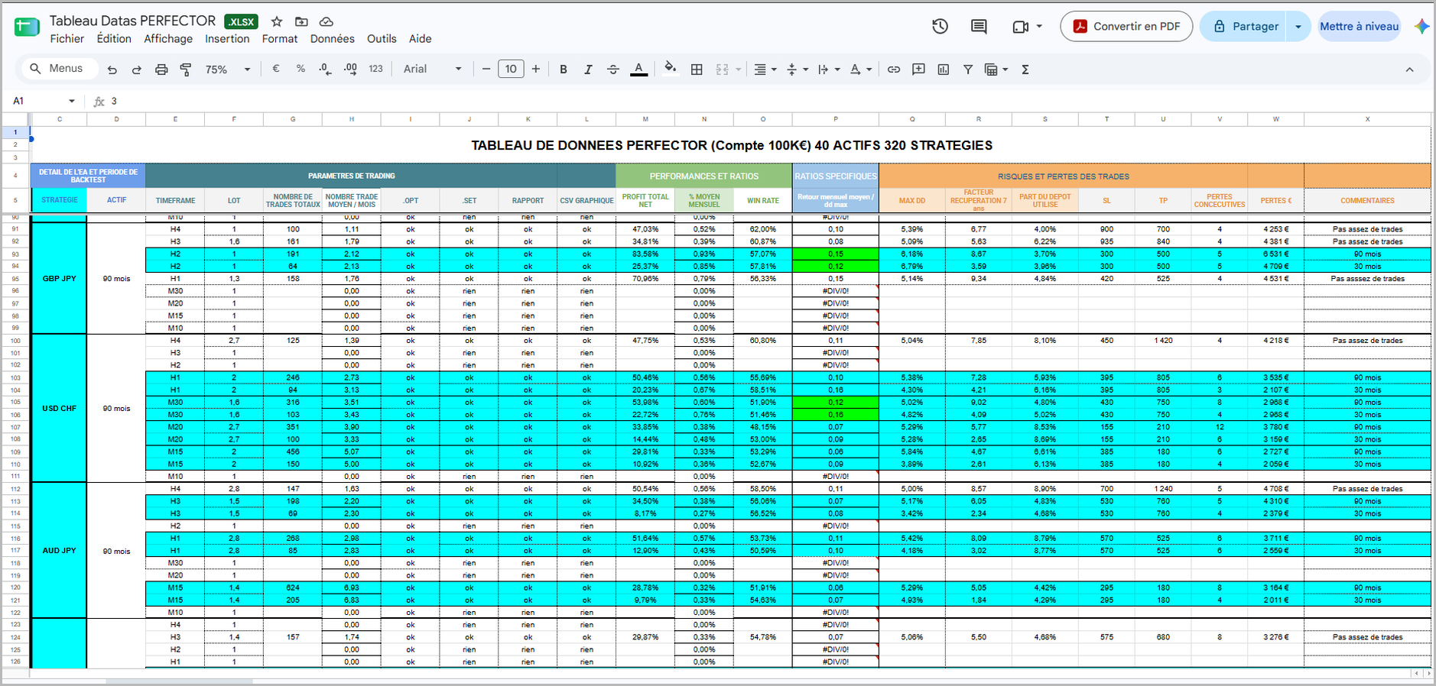Toggle bold formatting

point(564,70)
